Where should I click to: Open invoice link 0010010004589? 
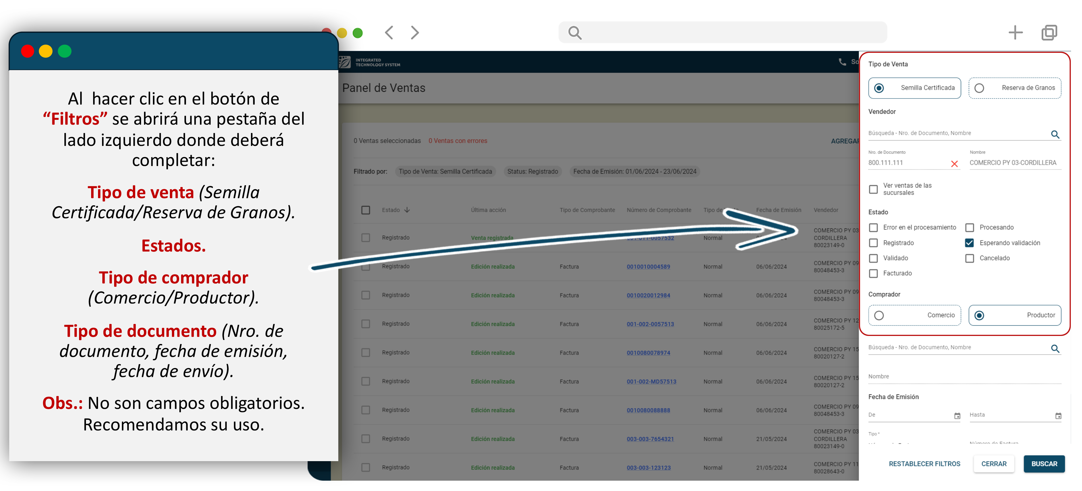648,266
